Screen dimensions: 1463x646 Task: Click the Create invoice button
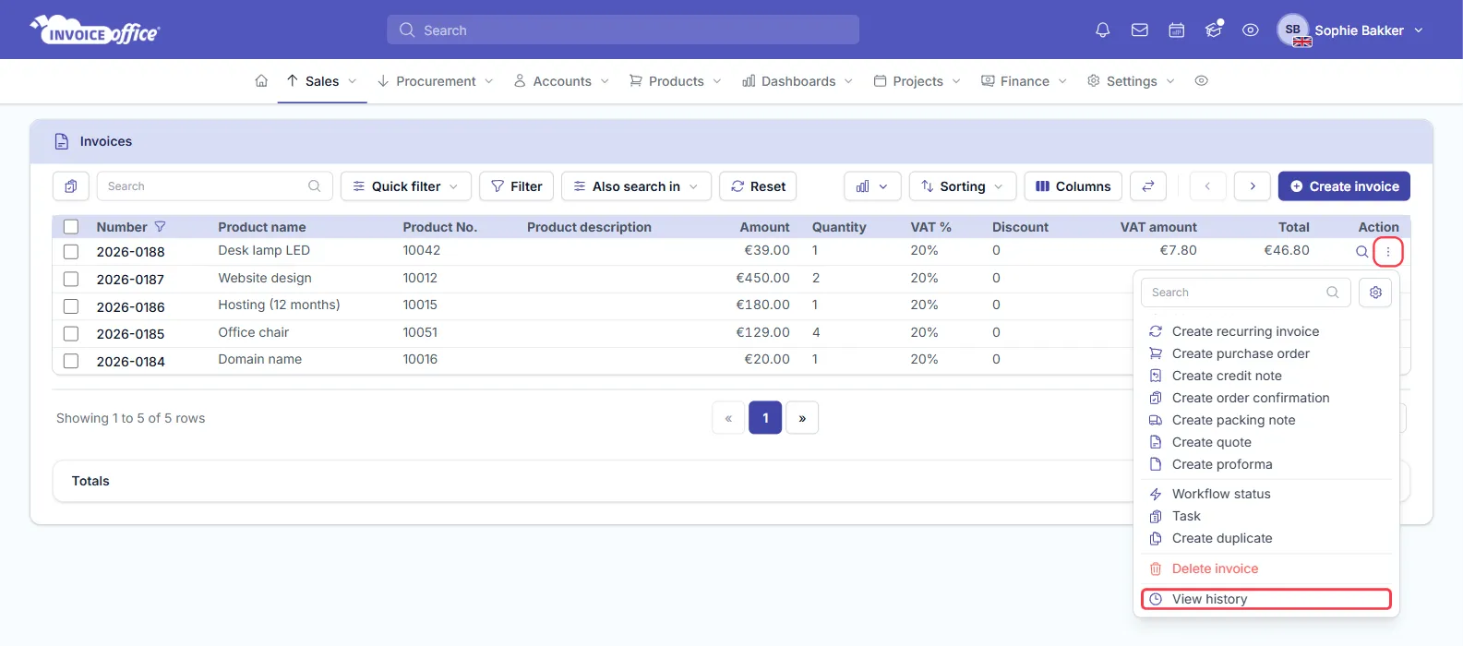pyautogui.click(x=1344, y=186)
